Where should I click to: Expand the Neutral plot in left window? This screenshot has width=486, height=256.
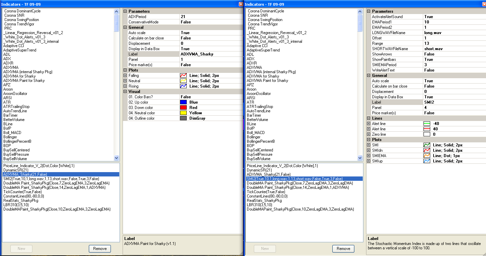pyautogui.click(x=125, y=81)
